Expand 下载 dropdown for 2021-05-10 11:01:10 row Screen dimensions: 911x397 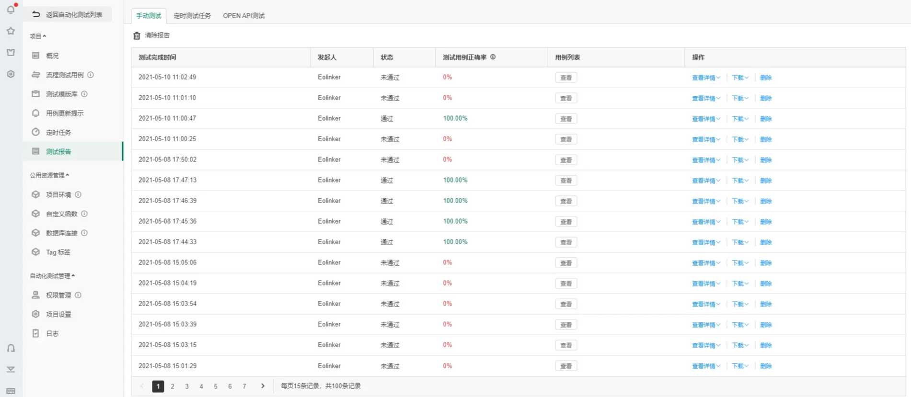click(740, 98)
